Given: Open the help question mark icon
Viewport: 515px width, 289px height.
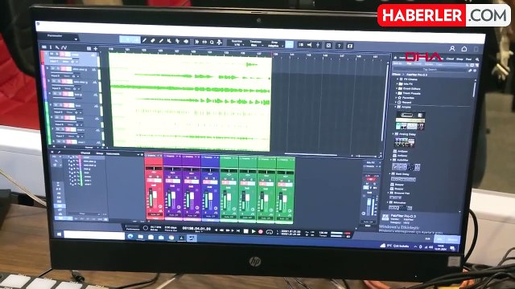Looking at the screenshot, I should (x=340, y=46).
